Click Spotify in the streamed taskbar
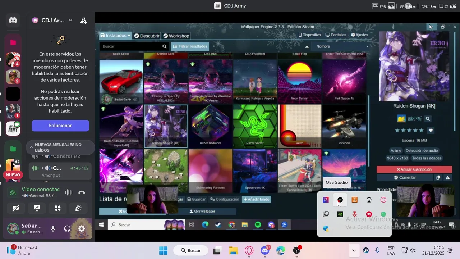This screenshot has width=460, height=259. click(258, 225)
